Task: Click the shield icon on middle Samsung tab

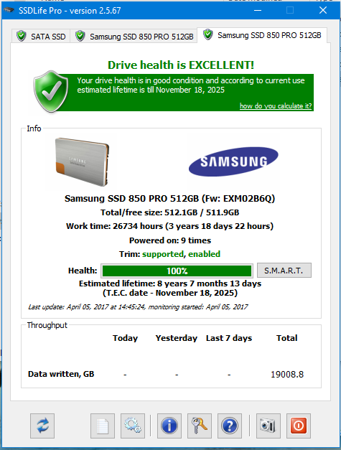Action: (80, 36)
